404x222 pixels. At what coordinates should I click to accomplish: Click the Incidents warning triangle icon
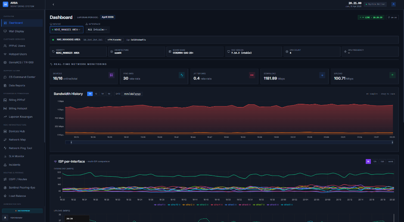(x=6, y=165)
